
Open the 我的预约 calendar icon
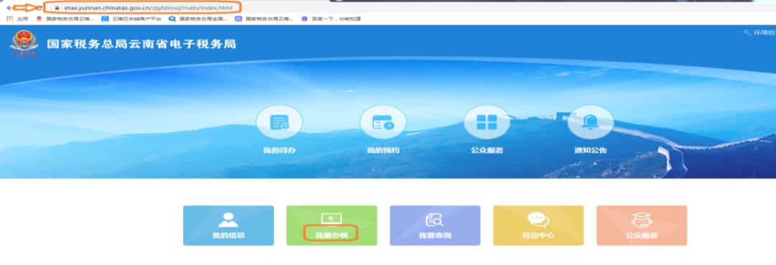tap(382, 122)
